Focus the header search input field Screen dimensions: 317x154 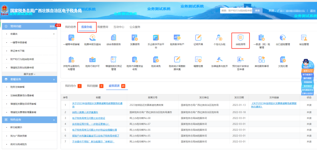pyautogui.click(x=236, y=11)
